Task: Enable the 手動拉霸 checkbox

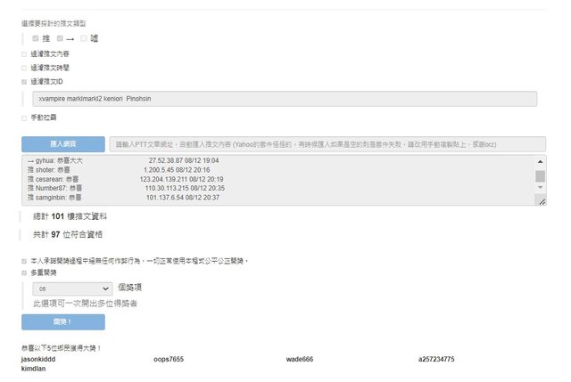Action: point(24,117)
